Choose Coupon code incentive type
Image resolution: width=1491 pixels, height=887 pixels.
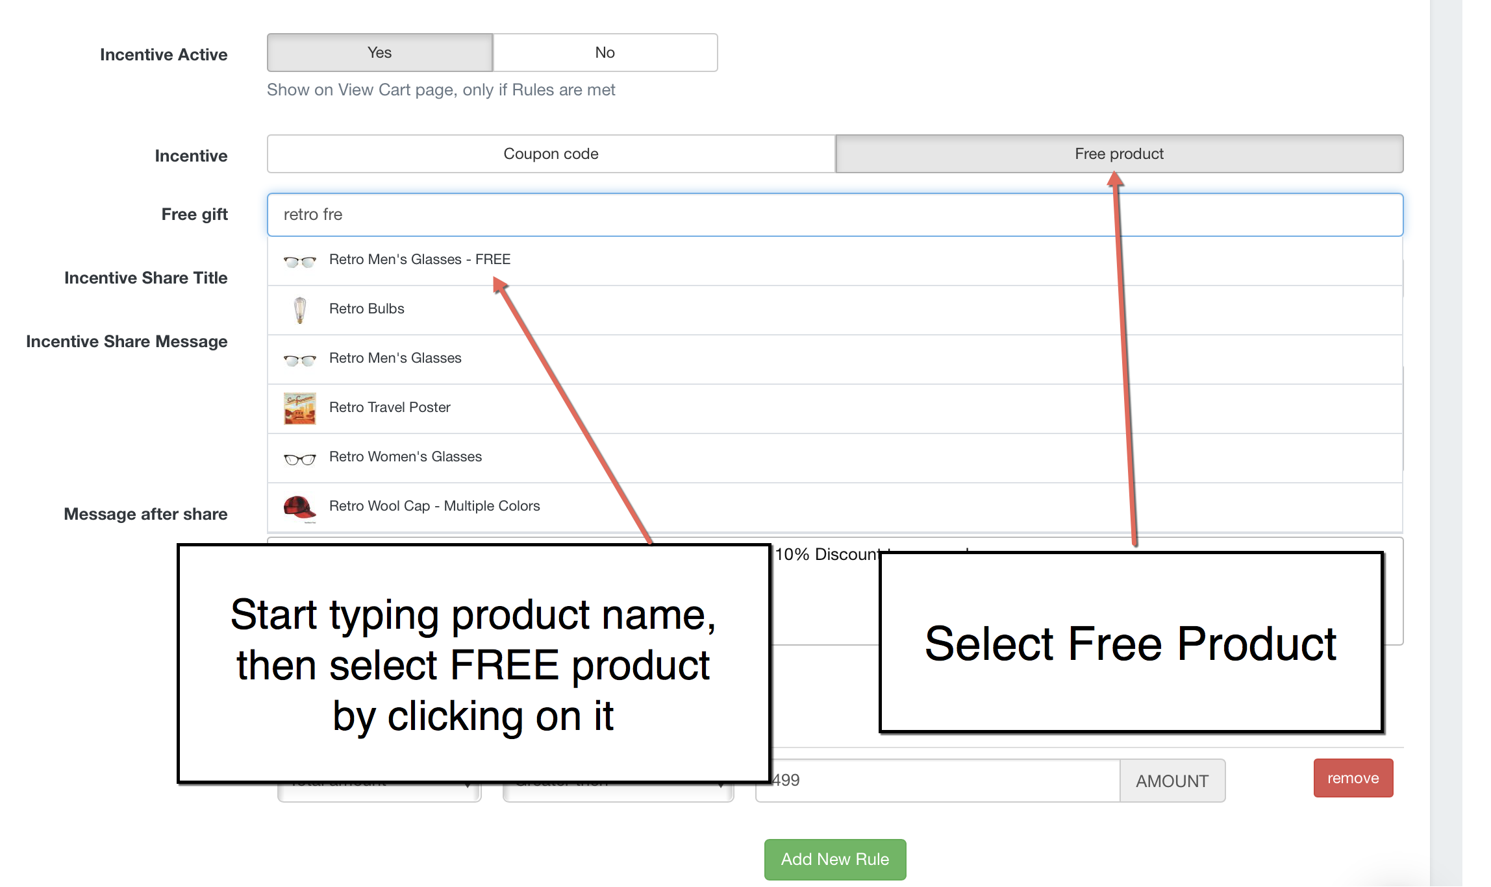(x=551, y=154)
